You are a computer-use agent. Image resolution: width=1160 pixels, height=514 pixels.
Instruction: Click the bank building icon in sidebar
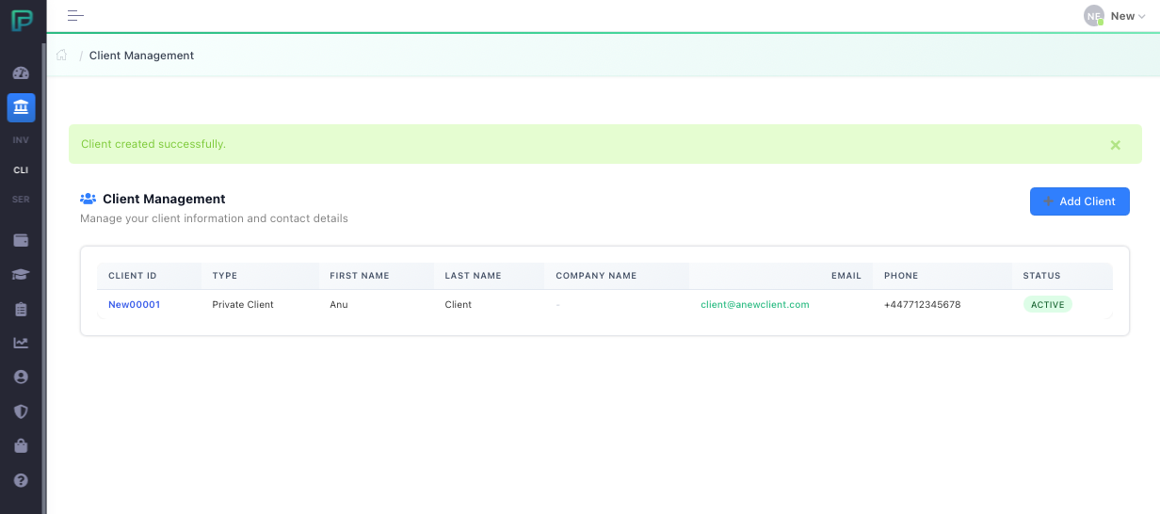[21, 107]
